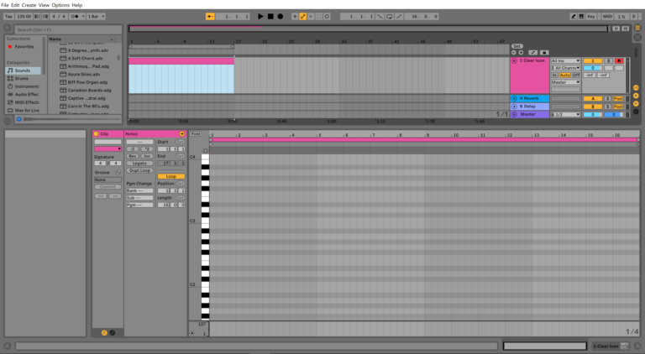
Task: Open the All Channels input channel dropdown
Action: point(565,68)
